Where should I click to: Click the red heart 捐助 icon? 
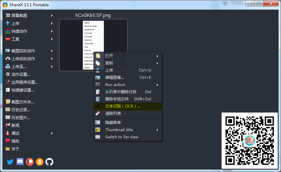[8, 141]
